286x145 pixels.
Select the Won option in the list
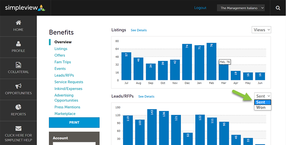(x=263, y=107)
